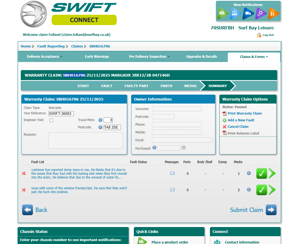The width and height of the screenshot is (299, 244).
Task: Click the Home breadcrumb link
Action: 26,46
